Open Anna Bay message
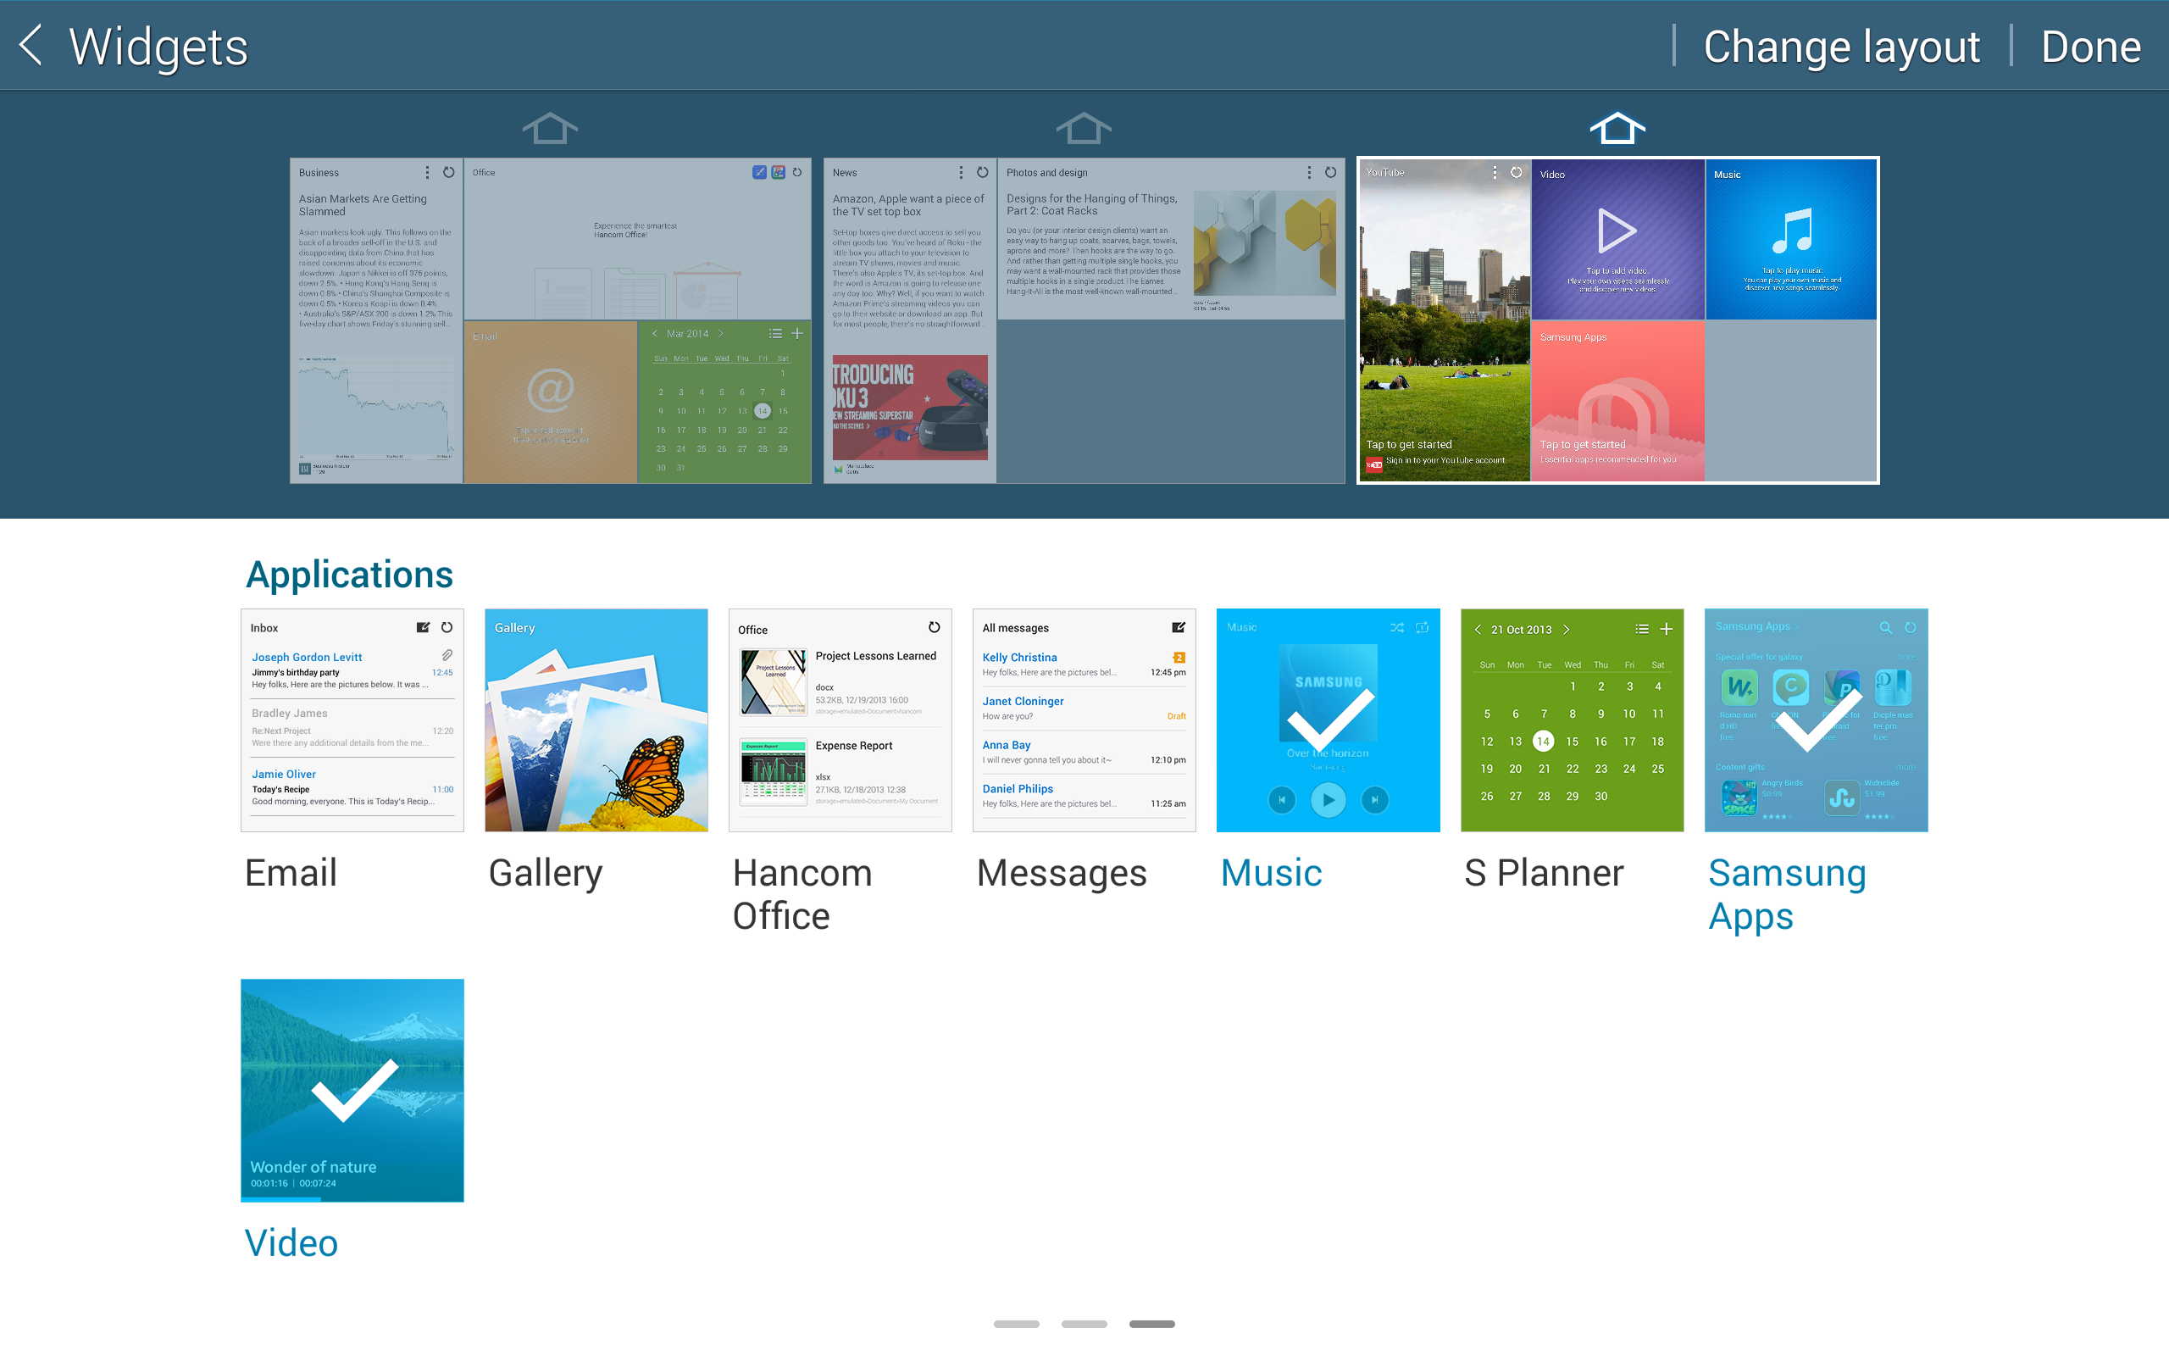Viewport: 2169px width, 1356px height. (1084, 753)
